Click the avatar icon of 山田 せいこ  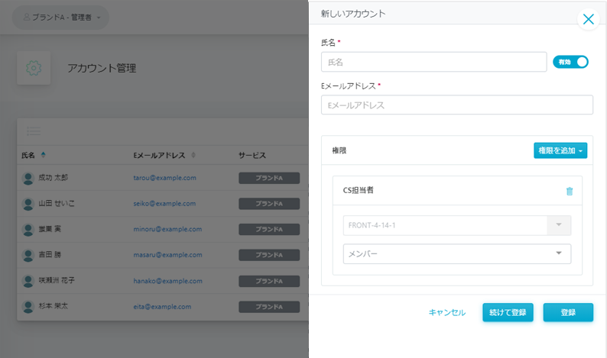(28, 204)
